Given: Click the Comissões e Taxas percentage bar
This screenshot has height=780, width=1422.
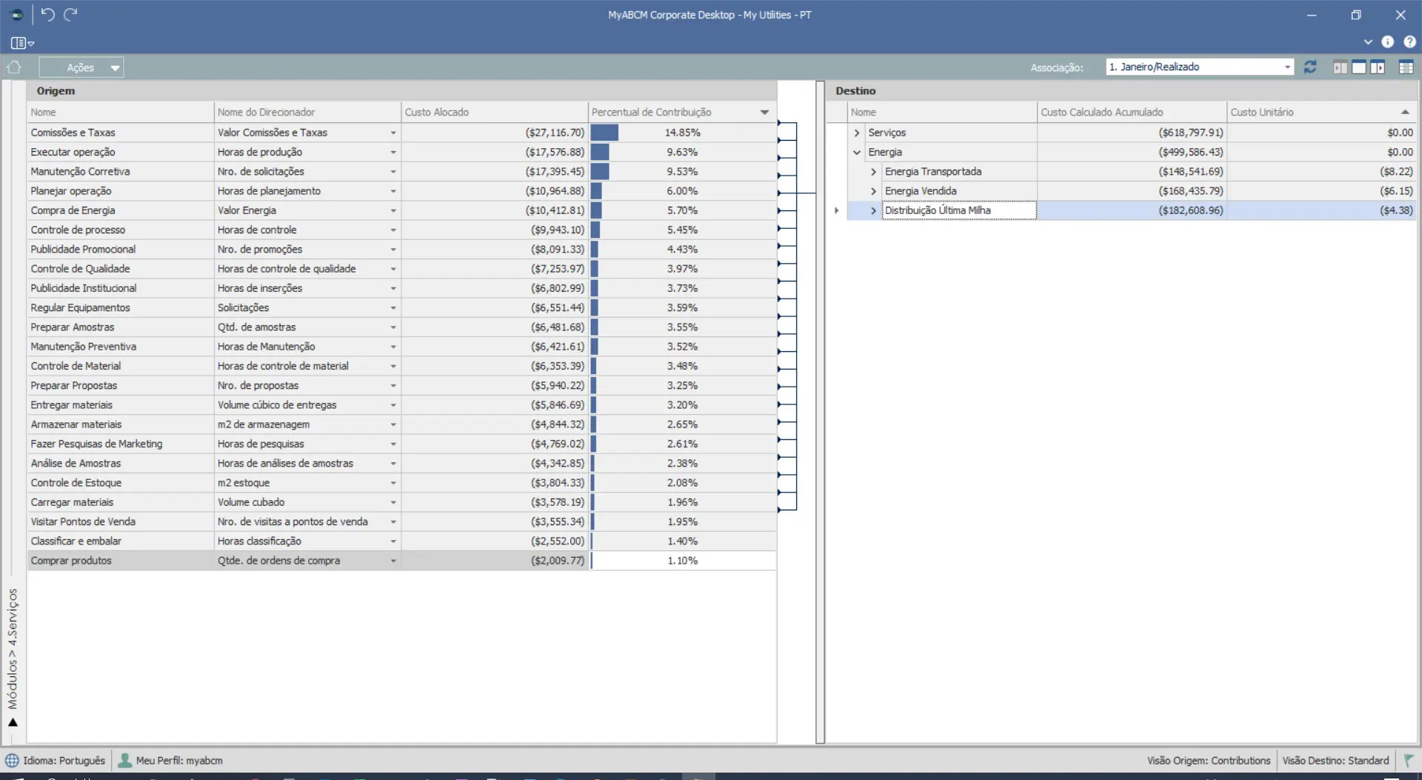Looking at the screenshot, I should 604,133.
